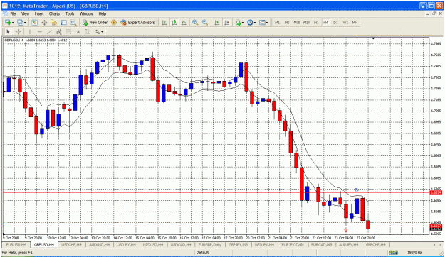The width and height of the screenshot is (445, 257).
Task: Open the Templates dropdown
Action: click(x=263, y=22)
